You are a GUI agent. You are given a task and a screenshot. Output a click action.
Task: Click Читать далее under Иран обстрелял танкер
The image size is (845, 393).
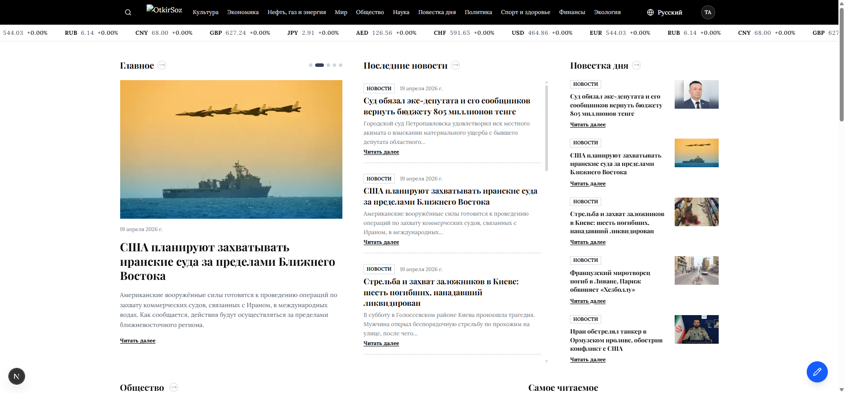588,360
